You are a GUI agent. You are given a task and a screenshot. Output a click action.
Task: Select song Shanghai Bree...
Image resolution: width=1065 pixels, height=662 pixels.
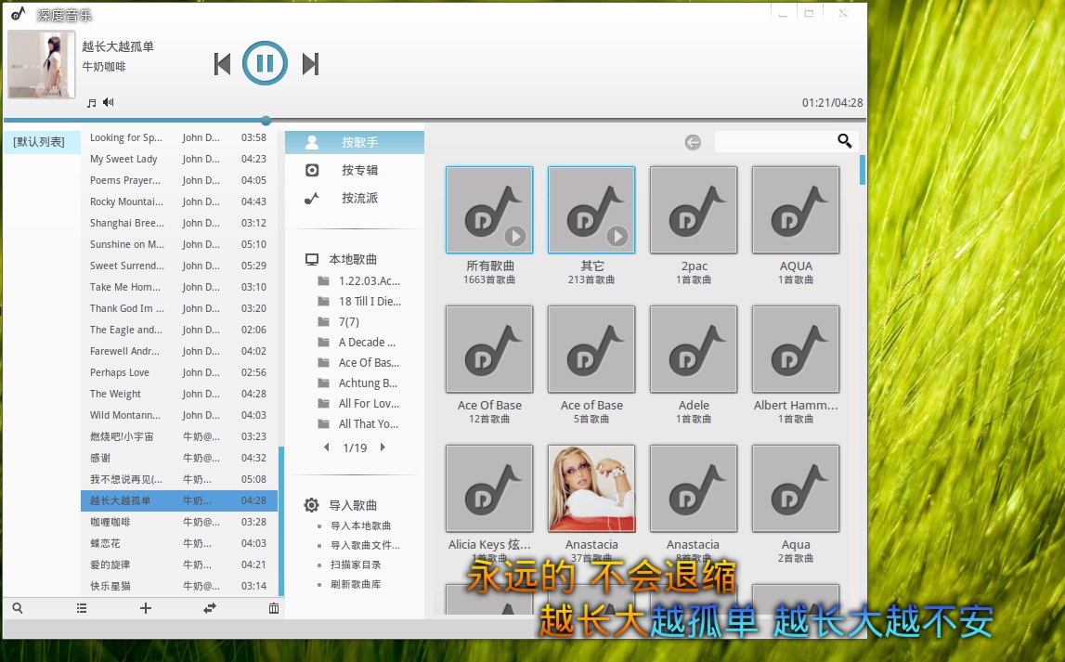178,223
